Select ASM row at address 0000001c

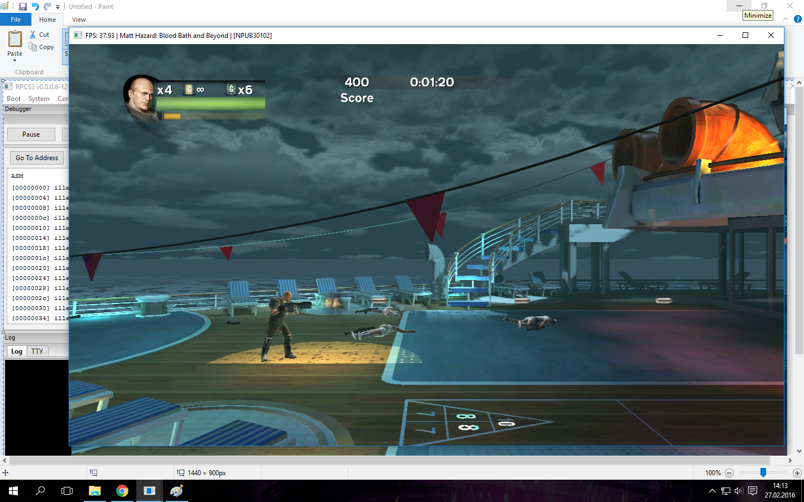coord(40,258)
